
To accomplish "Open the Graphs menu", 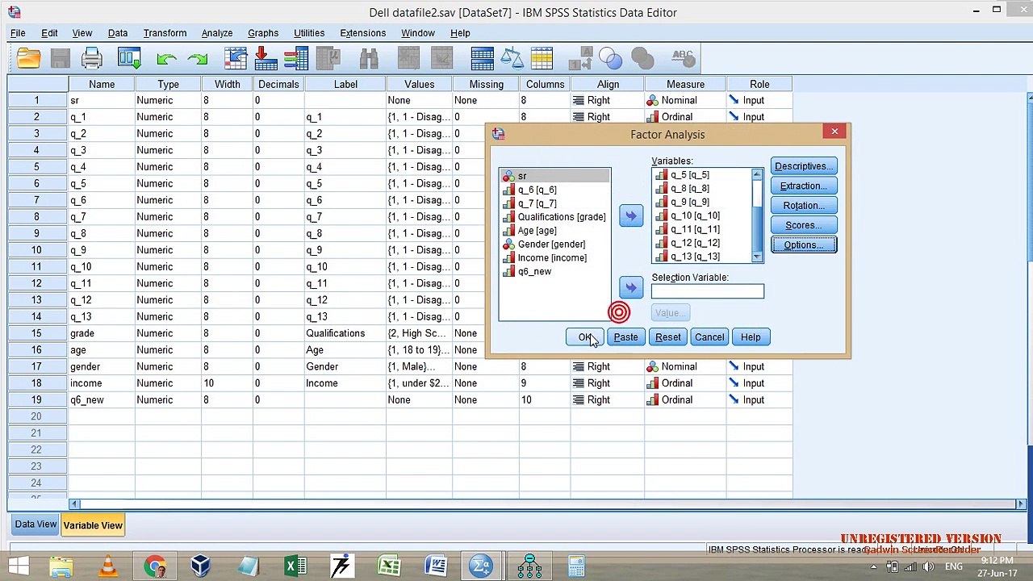I will (x=263, y=33).
